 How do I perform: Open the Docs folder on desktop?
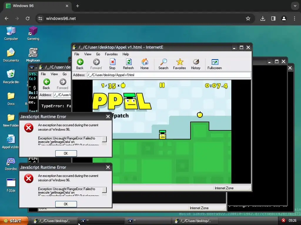[11, 98]
